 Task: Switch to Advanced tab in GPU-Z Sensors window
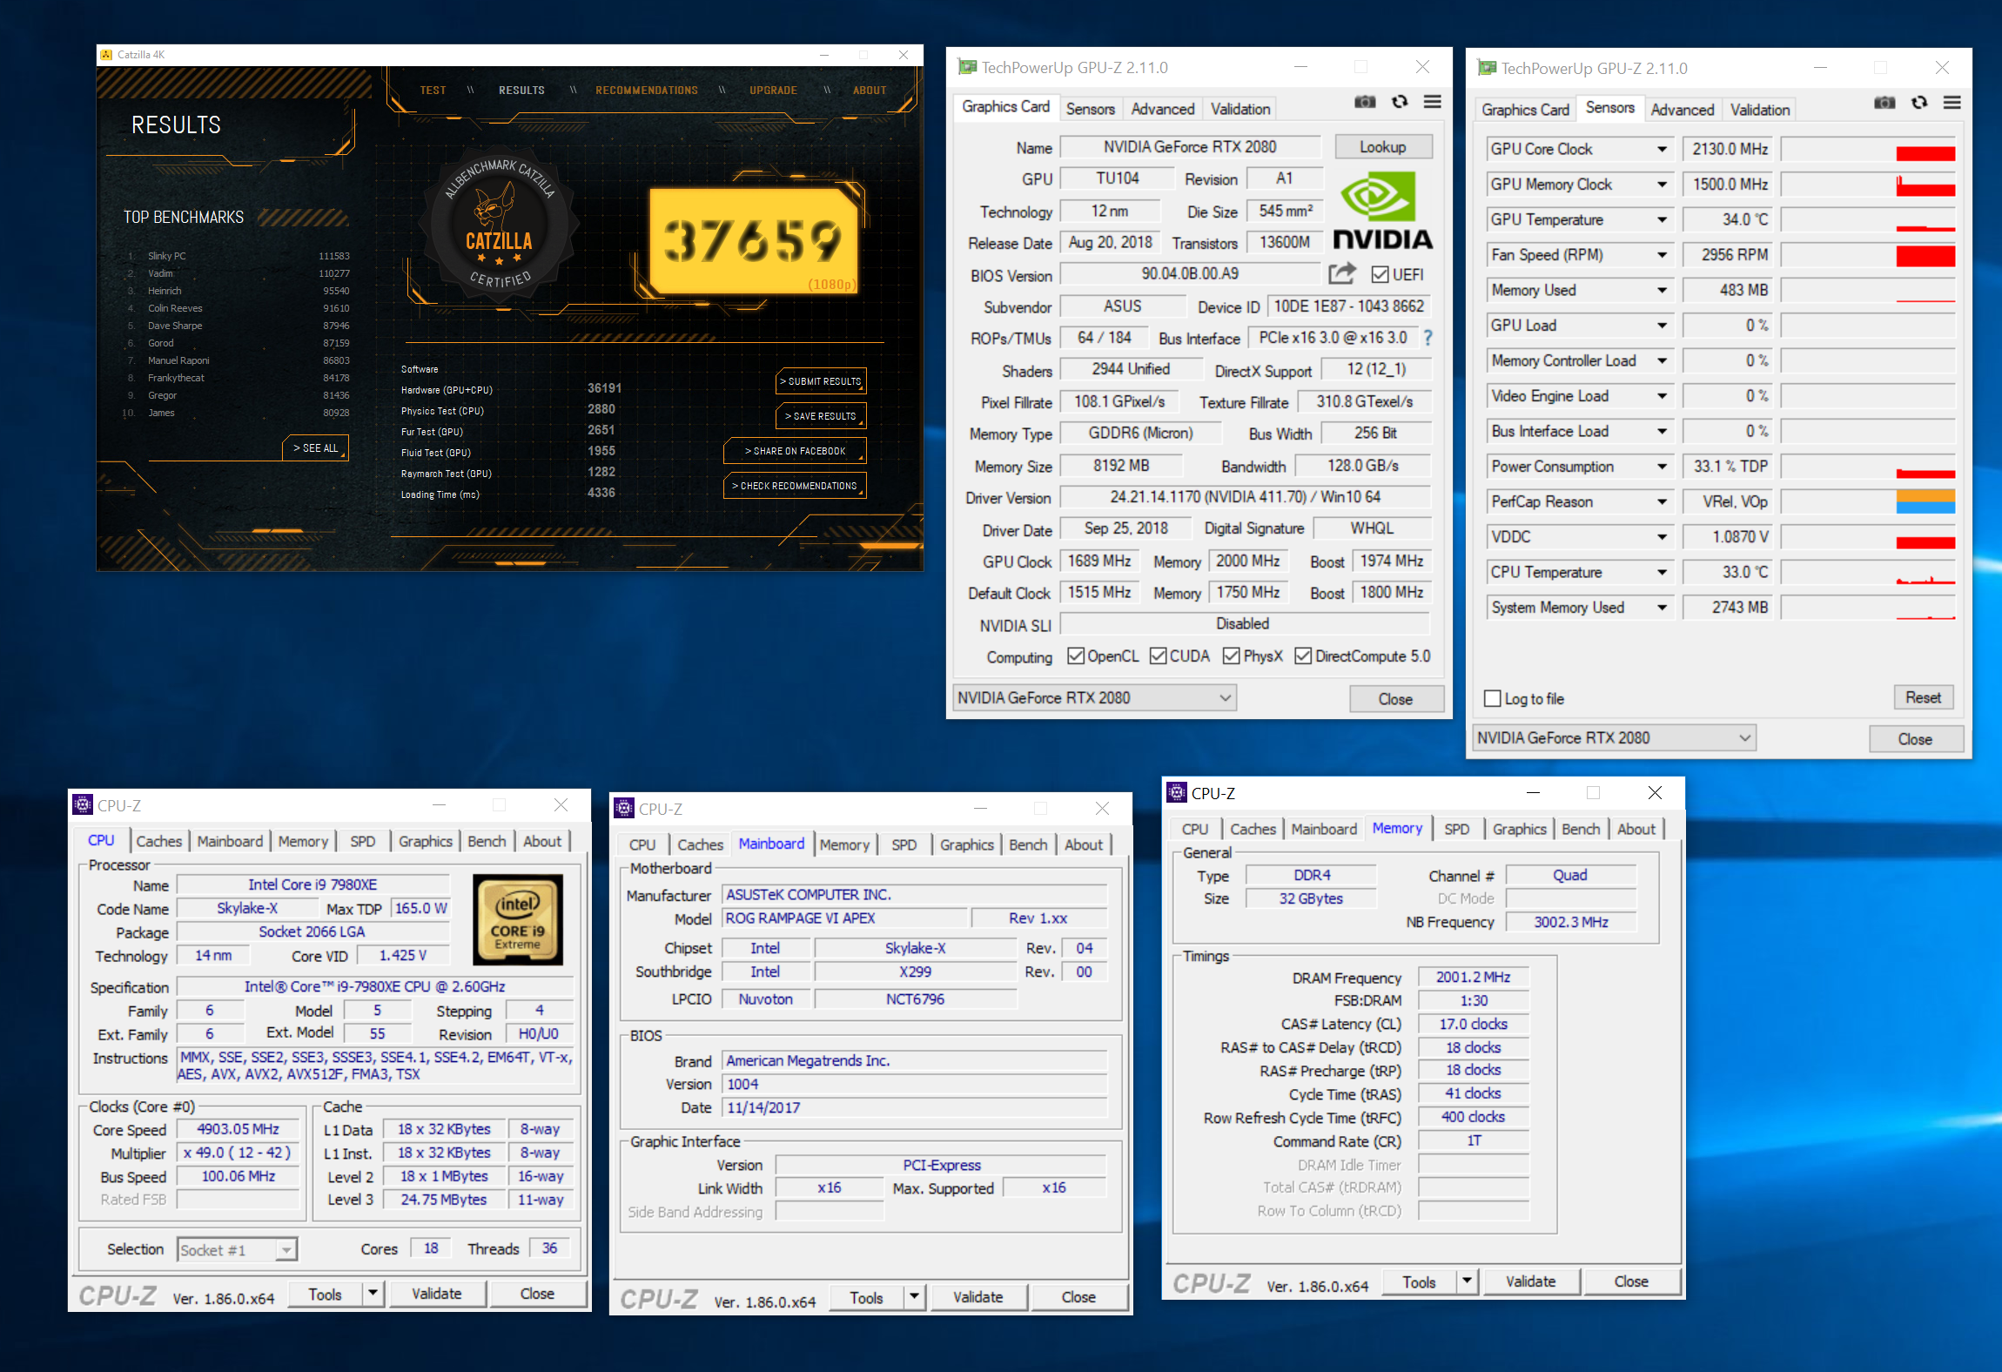pos(1682,110)
